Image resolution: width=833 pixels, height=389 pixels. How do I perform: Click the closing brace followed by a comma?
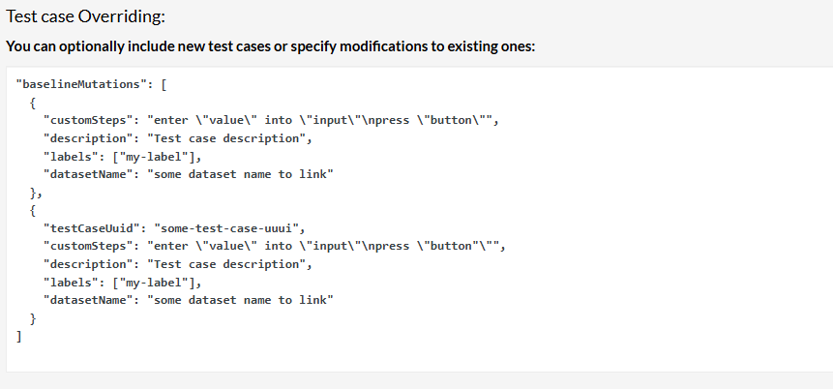pyautogui.click(x=35, y=193)
